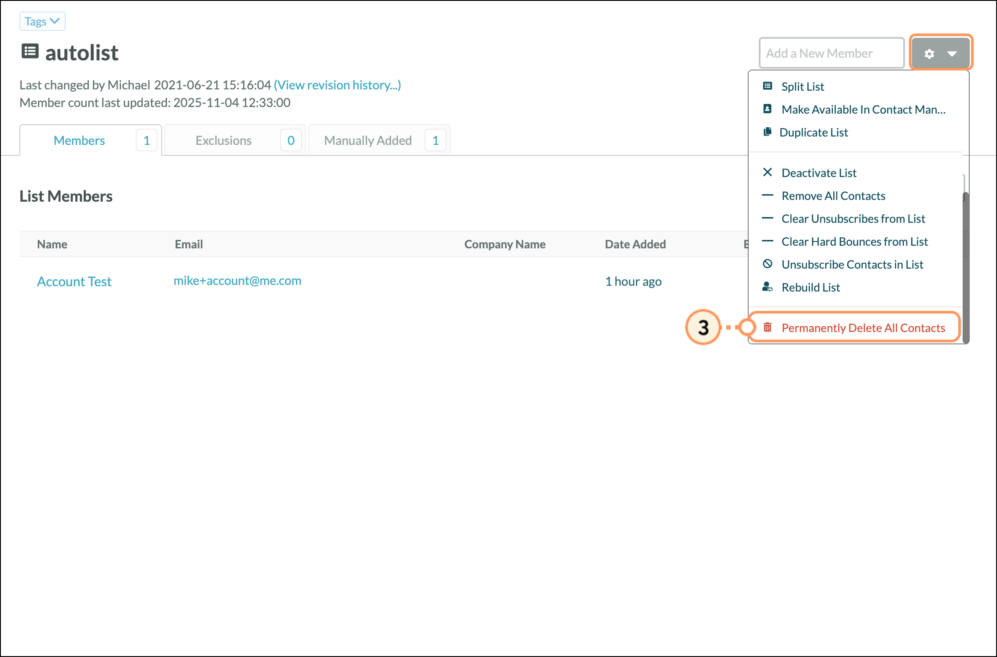The width and height of the screenshot is (997, 657).
Task: Open the View revision history link
Action: pos(337,85)
